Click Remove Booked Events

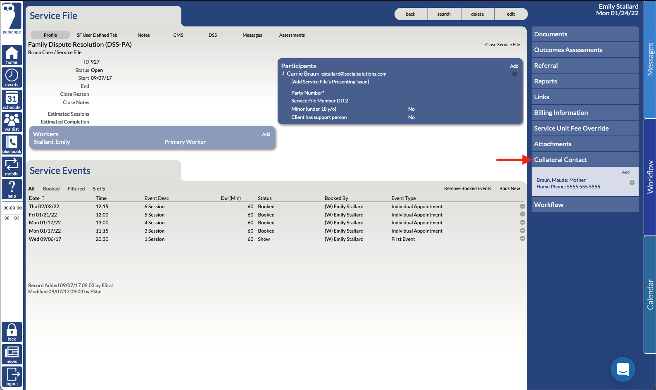pos(468,188)
